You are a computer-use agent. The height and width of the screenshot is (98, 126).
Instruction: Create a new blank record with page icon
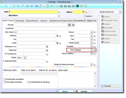click(x=9, y=6)
